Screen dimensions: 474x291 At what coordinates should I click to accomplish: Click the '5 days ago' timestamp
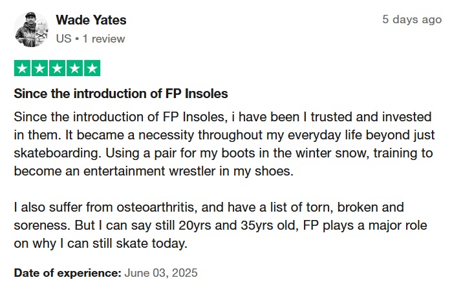[412, 19]
